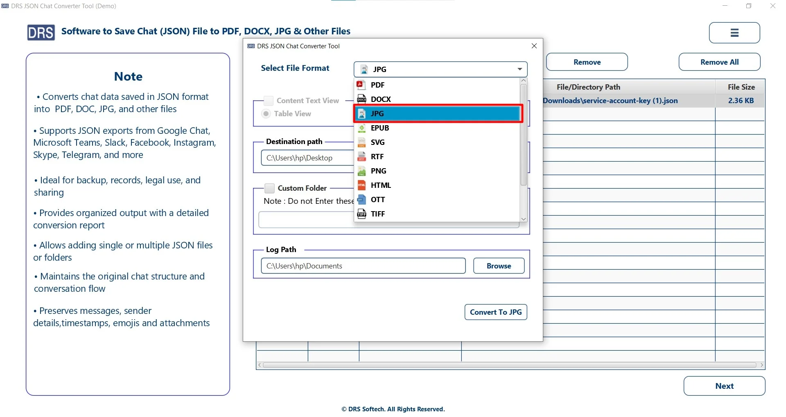
Task: Click the format list scroll-up arrow
Action: click(x=523, y=81)
